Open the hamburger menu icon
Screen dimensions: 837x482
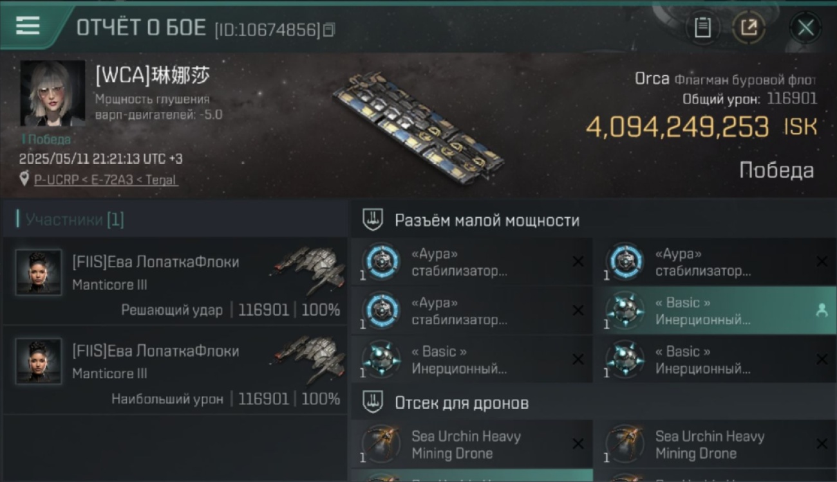(x=28, y=26)
